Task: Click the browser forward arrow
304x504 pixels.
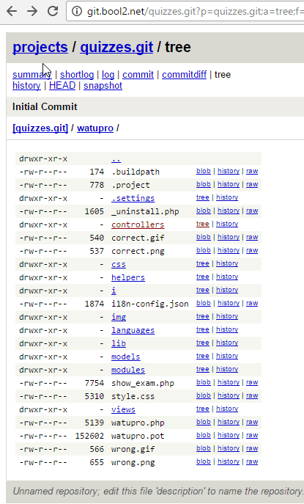Action: [x=32, y=11]
